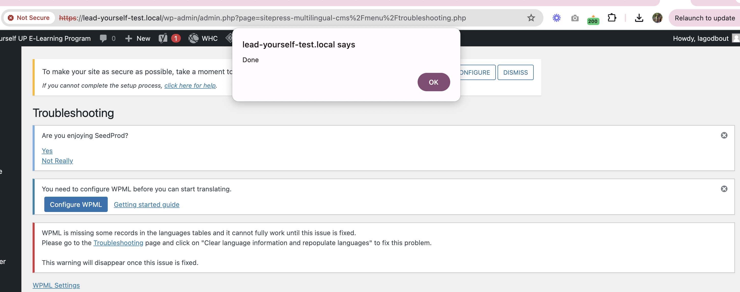Dismiss the SeedProd notice with X

(x=724, y=135)
